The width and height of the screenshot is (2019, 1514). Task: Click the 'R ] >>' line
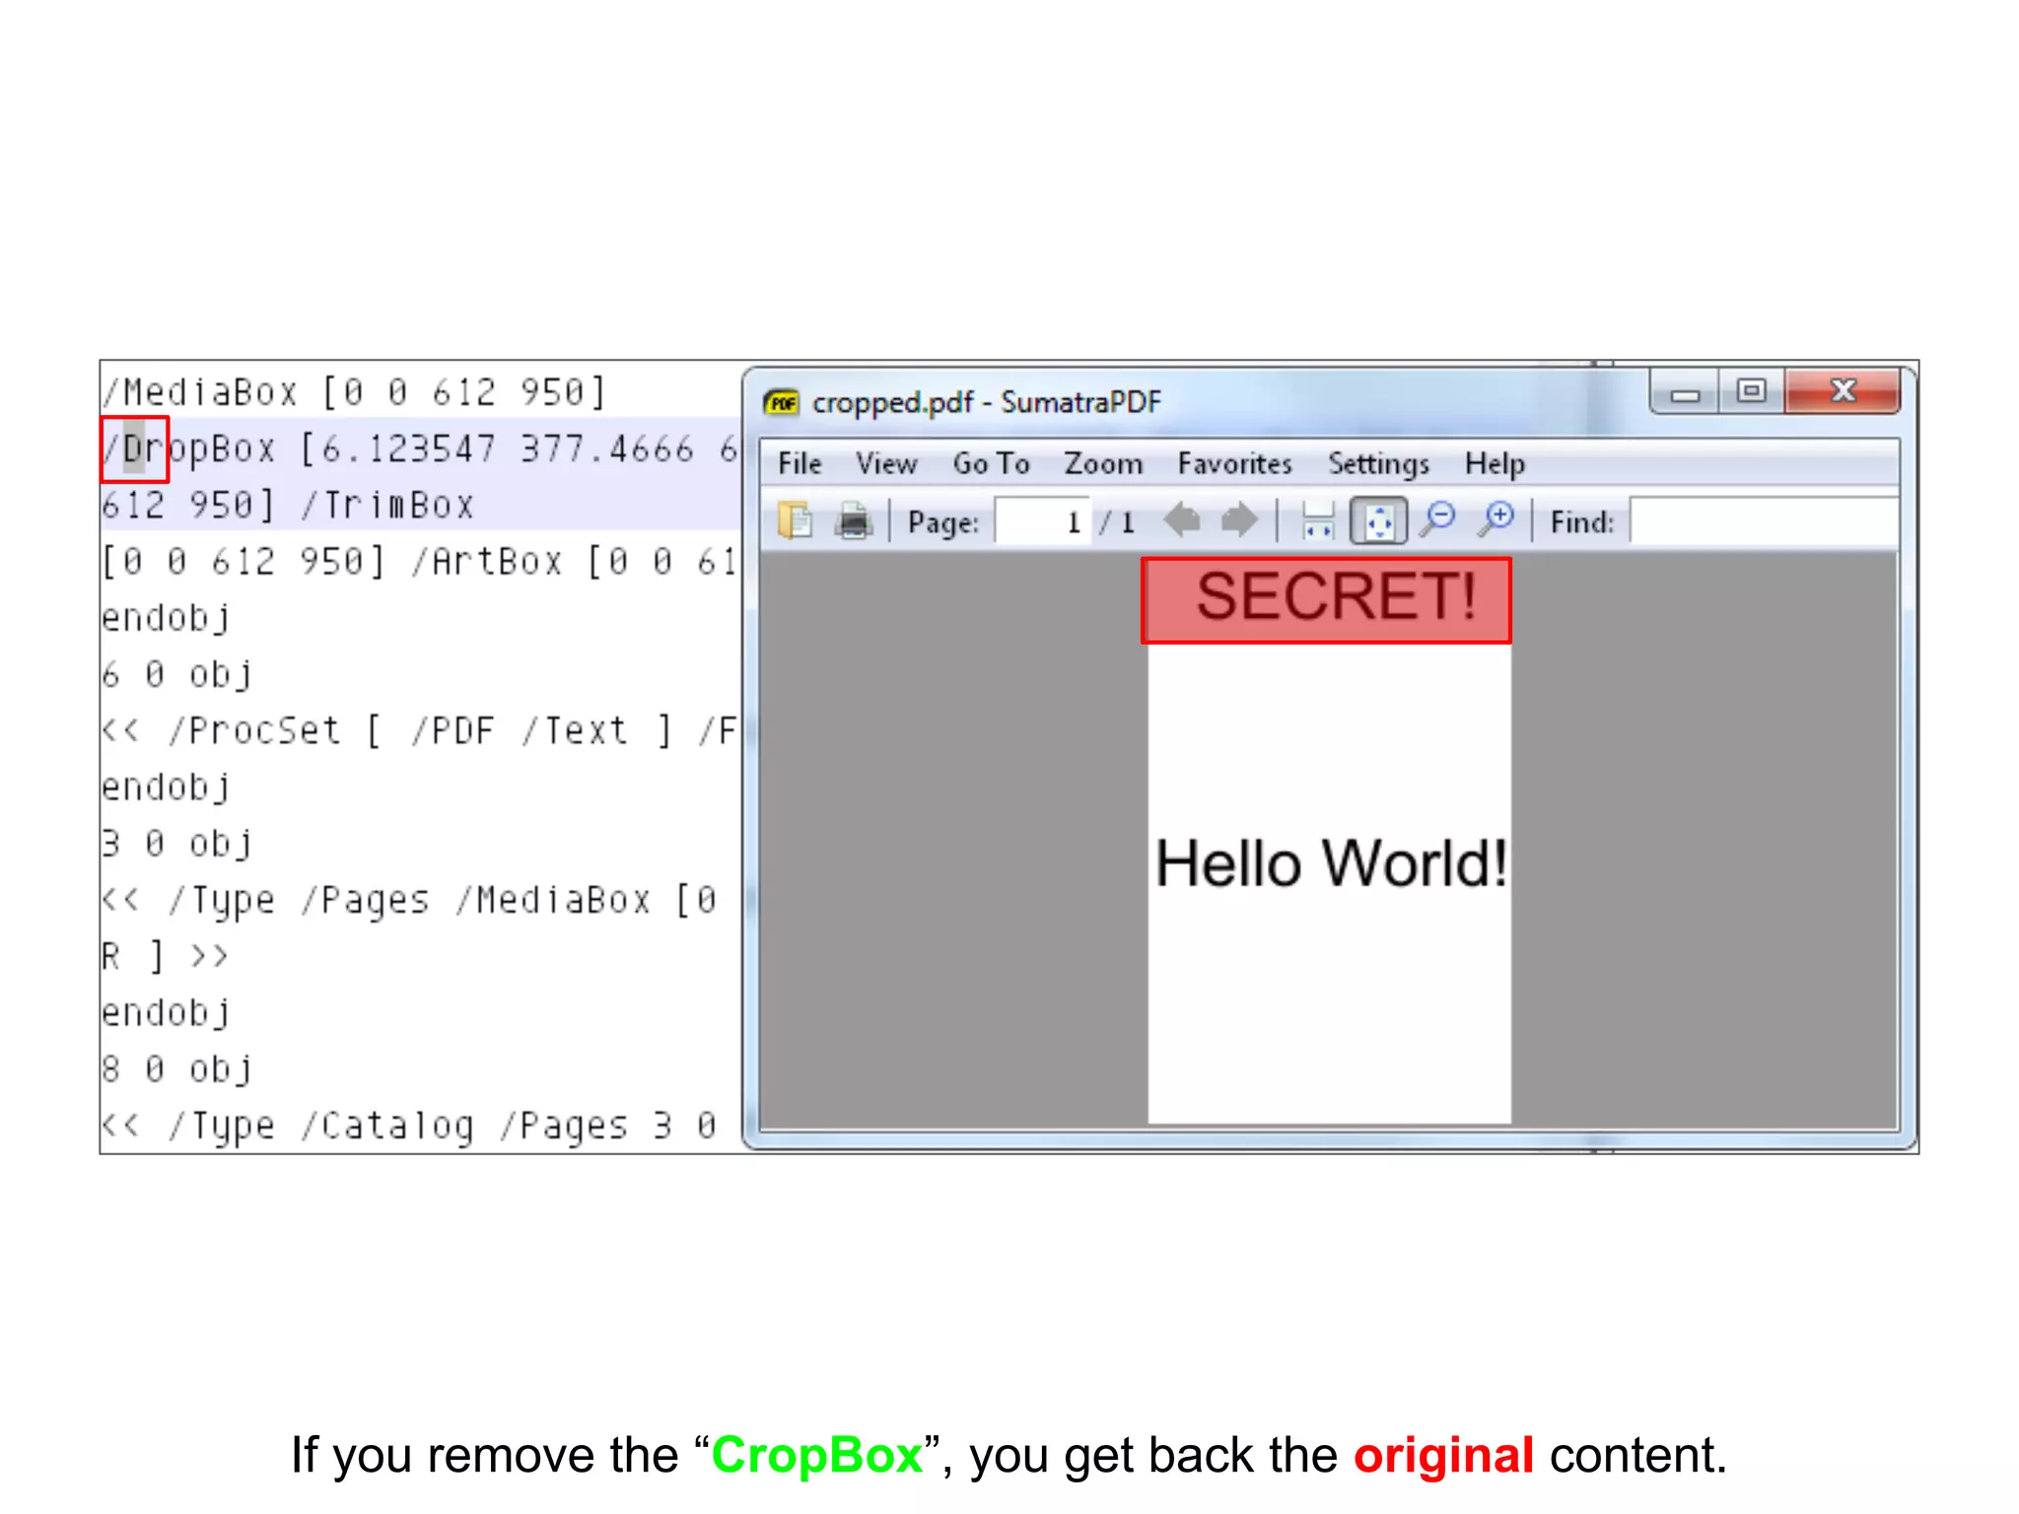165,956
